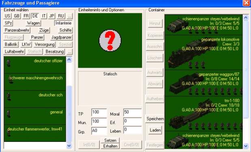
Task: Select the deutscher offizier soldier icon
Action: [x=9, y=62]
